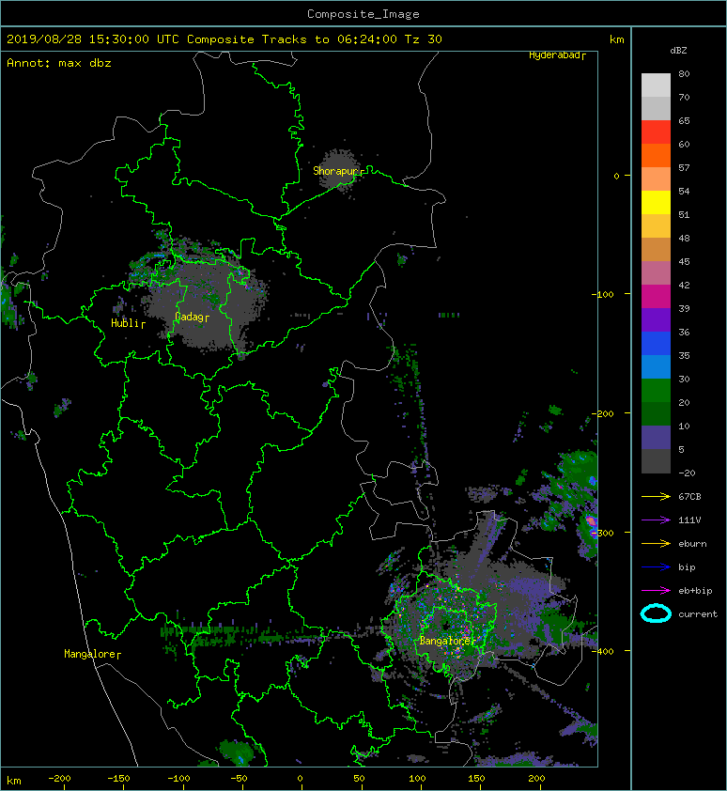Viewport: 727px width, 791px height.
Task: Click the 100 tick on the bottom axis
Action: click(417, 779)
